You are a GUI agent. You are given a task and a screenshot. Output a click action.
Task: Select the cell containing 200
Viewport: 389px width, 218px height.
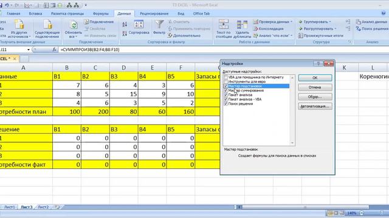[x=95, y=111]
